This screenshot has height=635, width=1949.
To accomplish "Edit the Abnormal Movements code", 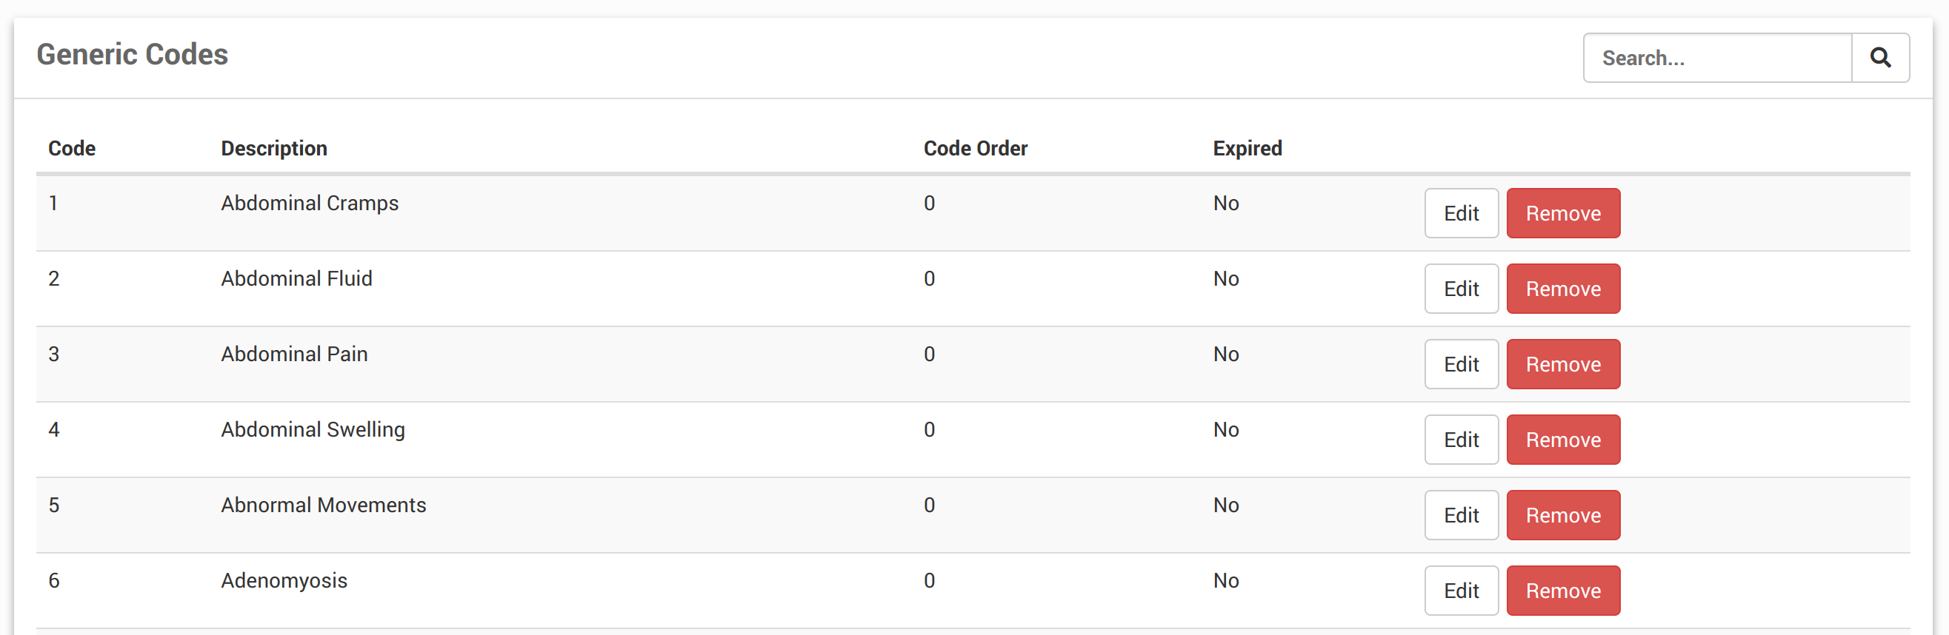I will point(1460,516).
